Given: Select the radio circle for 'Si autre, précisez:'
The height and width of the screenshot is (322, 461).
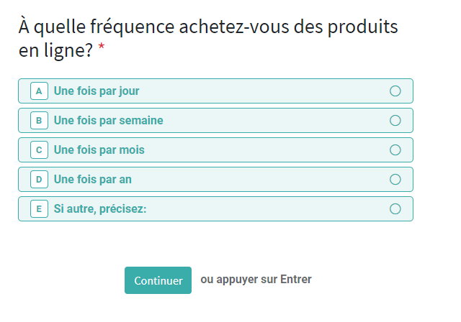Looking at the screenshot, I should coord(395,209).
